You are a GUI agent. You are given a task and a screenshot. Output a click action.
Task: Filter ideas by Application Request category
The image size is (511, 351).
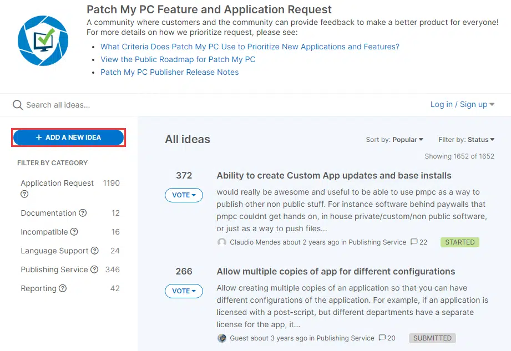click(57, 183)
